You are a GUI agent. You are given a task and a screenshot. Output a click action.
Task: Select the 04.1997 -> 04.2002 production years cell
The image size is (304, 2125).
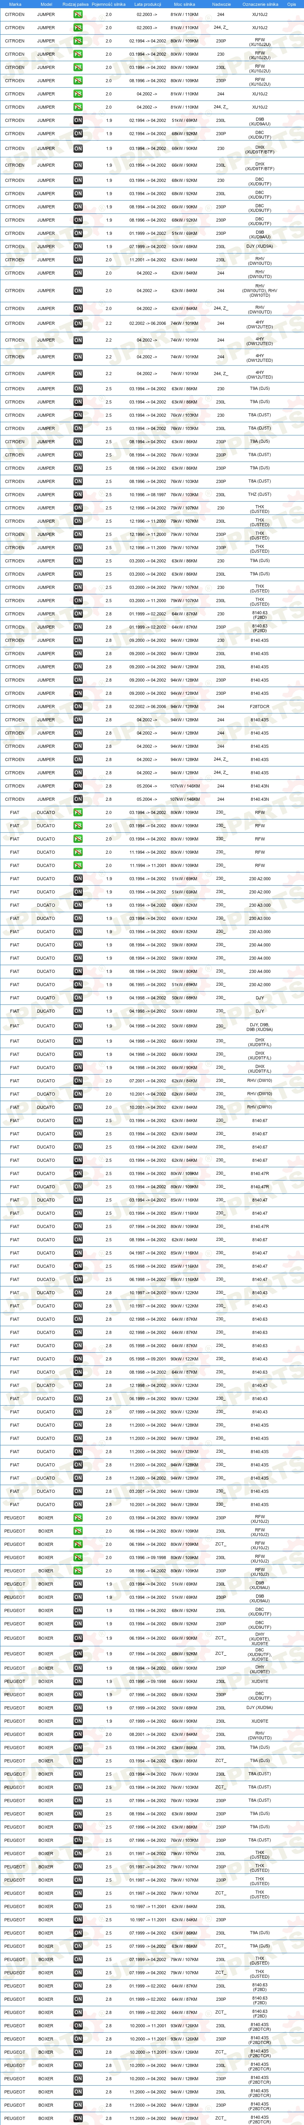pyautogui.click(x=147, y=1253)
